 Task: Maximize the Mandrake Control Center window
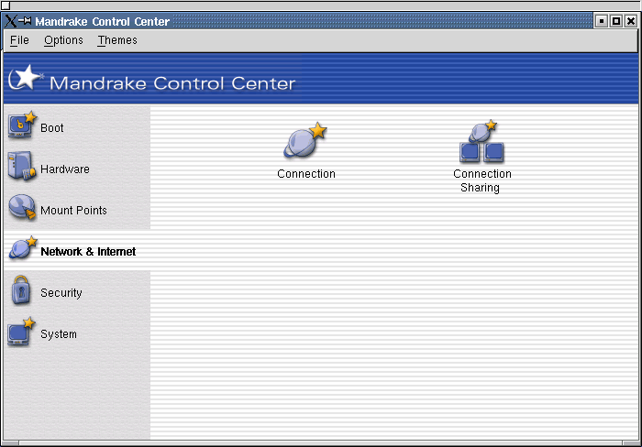(x=615, y=21)
